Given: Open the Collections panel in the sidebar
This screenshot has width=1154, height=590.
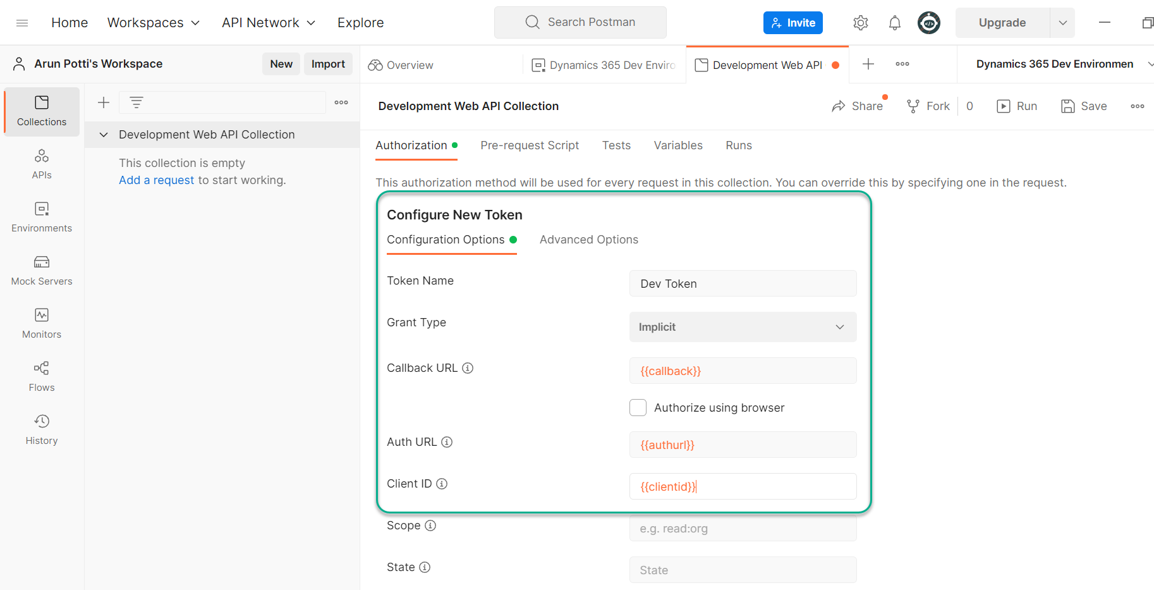Looking at the screenshot, I should point(41,111).
